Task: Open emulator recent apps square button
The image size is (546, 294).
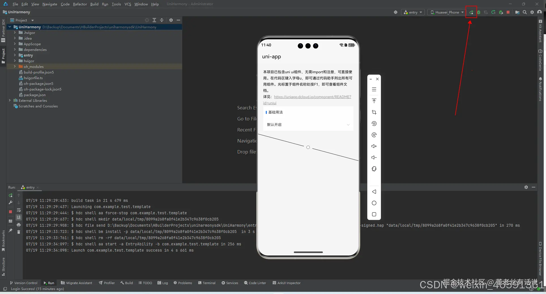Action: click(x=374, y=214)
